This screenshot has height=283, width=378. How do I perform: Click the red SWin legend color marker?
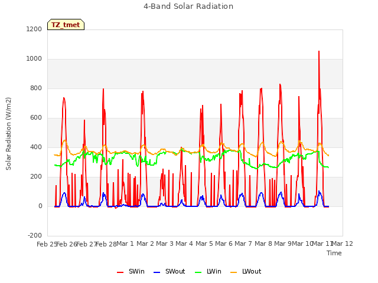click(120, 272)
